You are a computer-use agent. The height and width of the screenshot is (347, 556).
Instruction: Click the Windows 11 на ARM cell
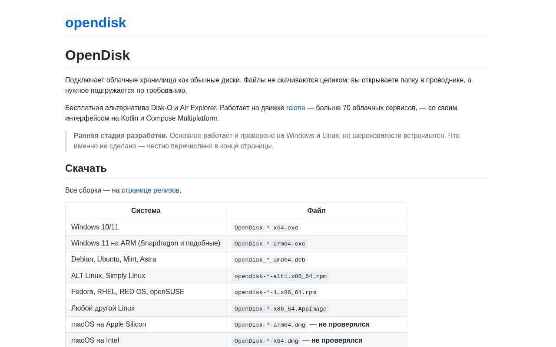point(146,243)
